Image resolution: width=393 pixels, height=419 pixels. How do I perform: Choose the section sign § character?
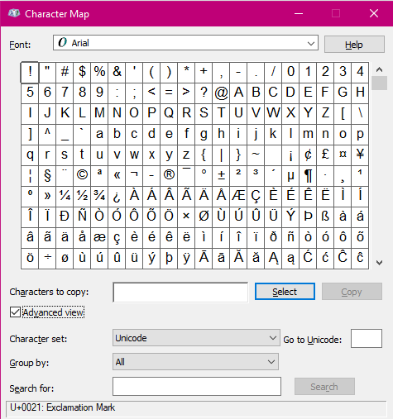[47, 176]
